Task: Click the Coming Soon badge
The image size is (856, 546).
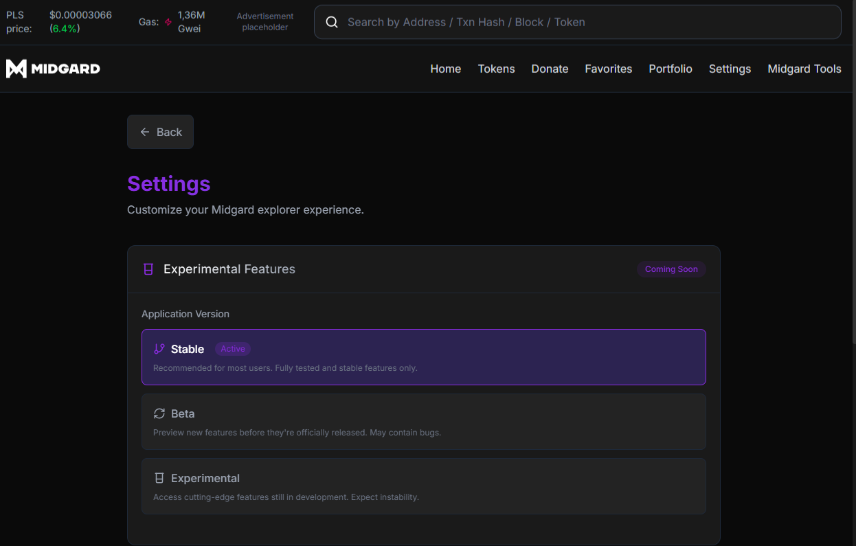Action: pyautogui.click(x=671, y=269)
